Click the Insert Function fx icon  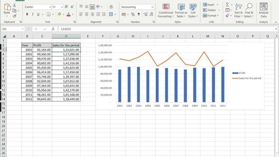(x=53, y=29)
